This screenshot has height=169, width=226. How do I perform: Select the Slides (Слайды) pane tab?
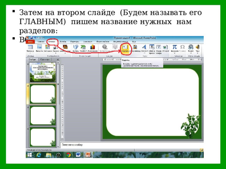point(32,60)
